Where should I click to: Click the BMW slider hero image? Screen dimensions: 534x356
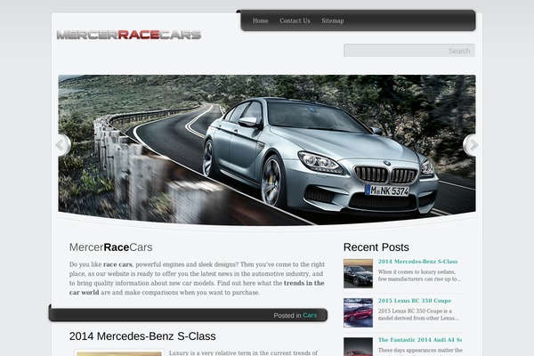[x=267, y=150]
